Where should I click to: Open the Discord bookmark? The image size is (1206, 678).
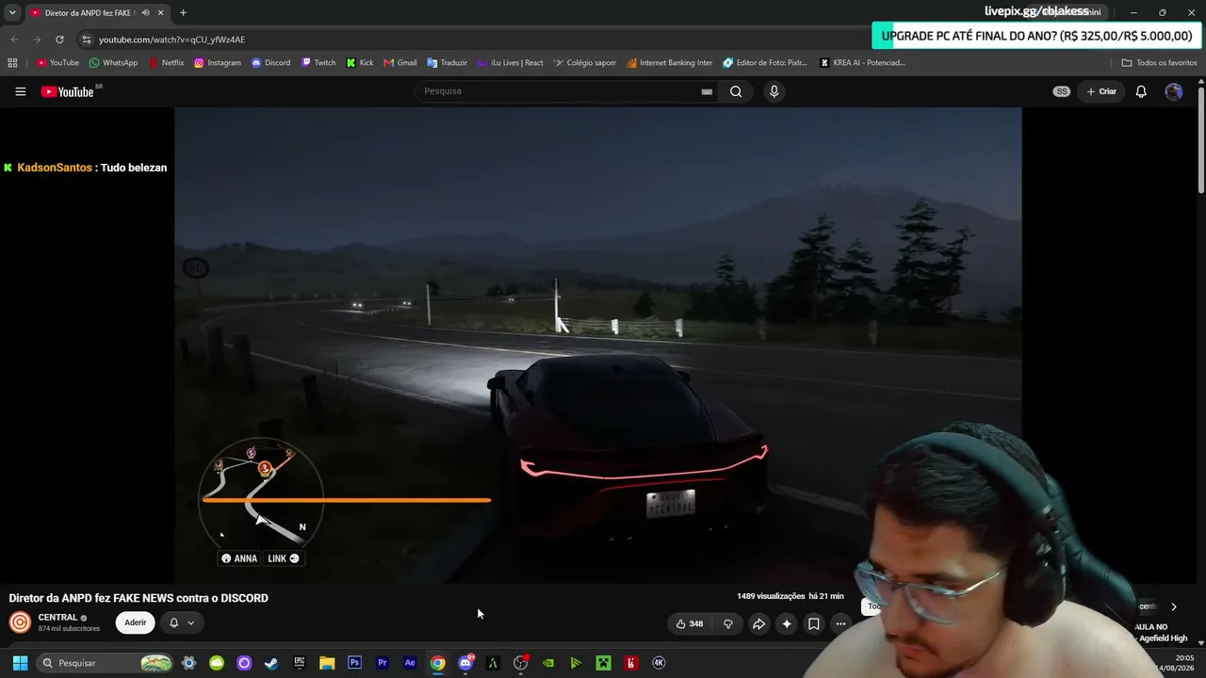(x=271, y=63)
